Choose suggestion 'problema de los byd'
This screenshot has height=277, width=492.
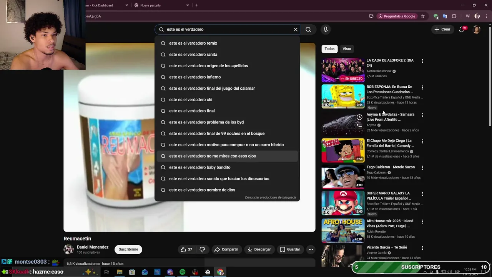point(227,122)
